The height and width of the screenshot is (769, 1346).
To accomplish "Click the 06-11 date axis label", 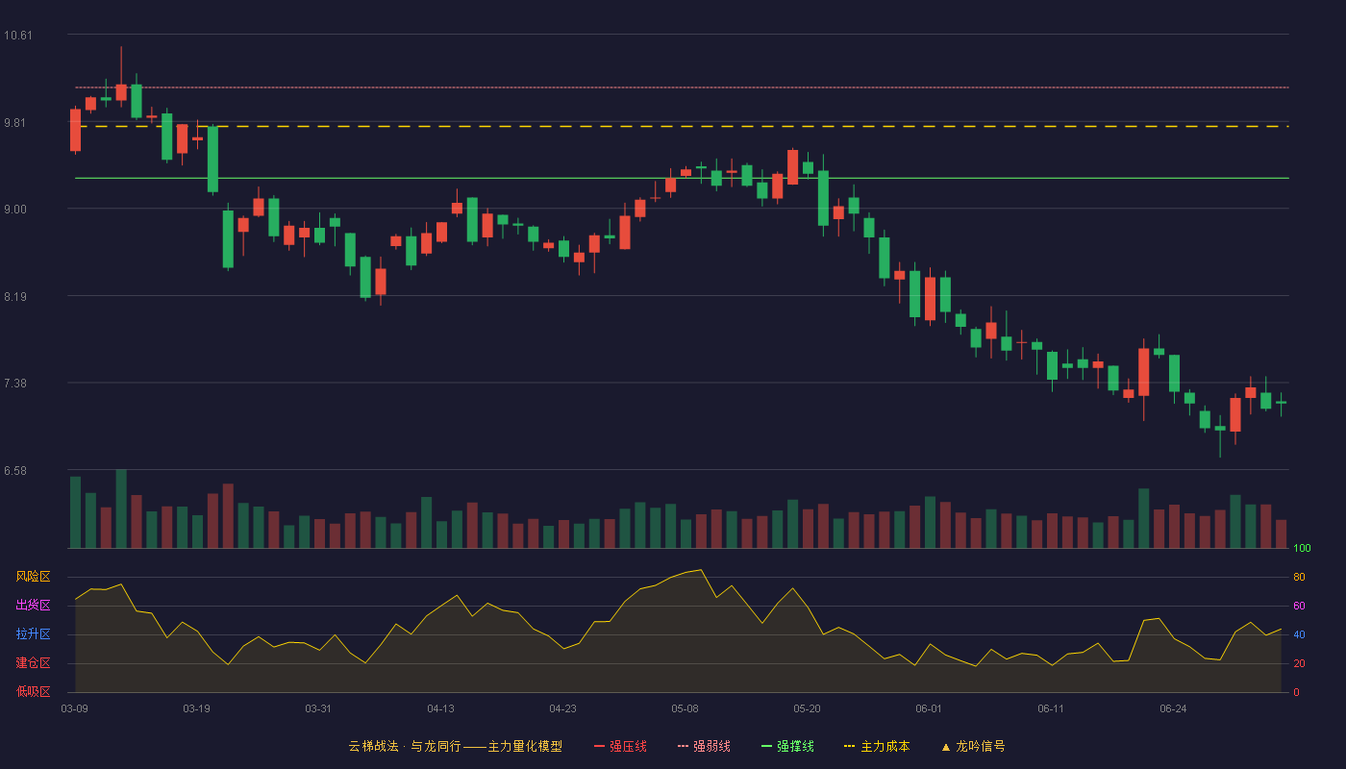I will (x=1051, y=708).
